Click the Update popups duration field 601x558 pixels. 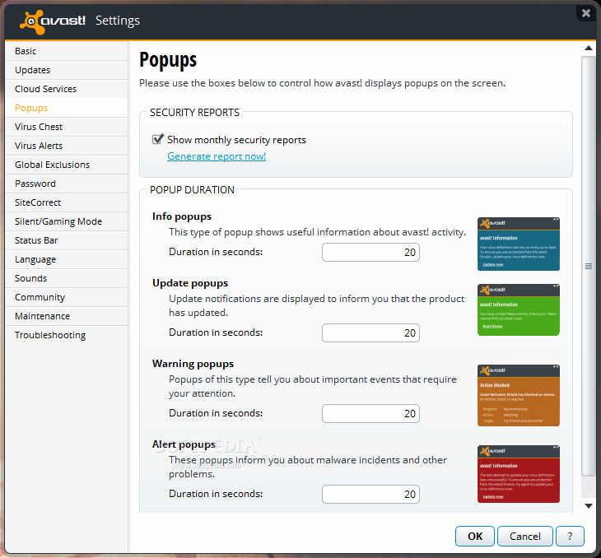pyautogui.click(x=370, y=332)
